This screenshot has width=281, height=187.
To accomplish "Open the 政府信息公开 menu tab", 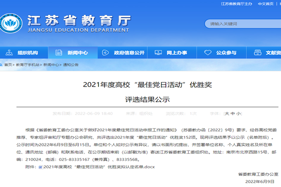I will coord(129,53).
